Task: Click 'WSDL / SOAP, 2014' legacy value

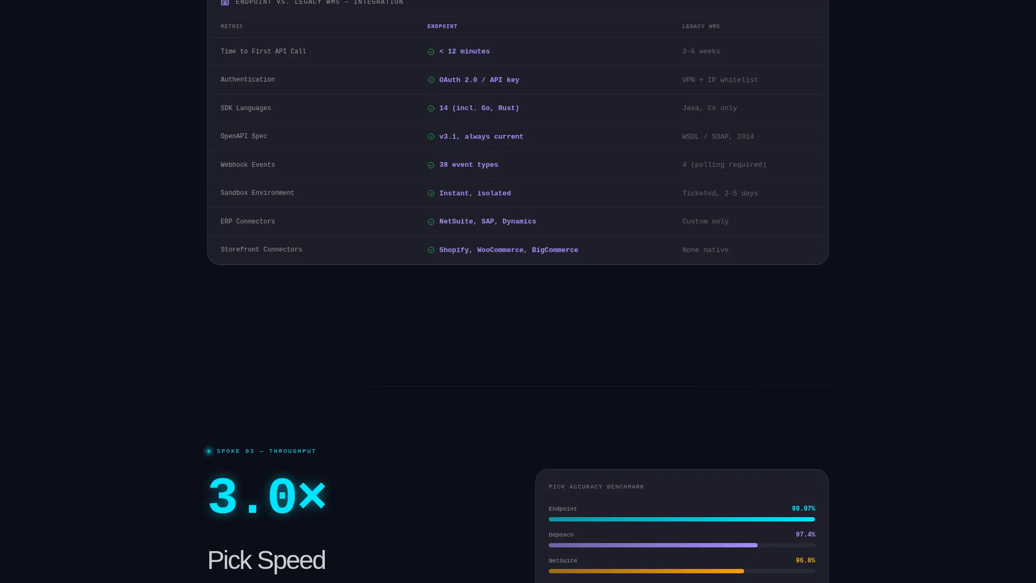Action: click(718, 137)
